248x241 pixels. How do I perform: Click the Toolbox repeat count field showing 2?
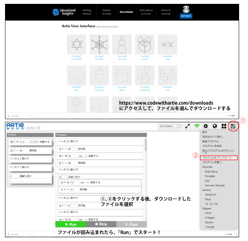tap(14, 176)
